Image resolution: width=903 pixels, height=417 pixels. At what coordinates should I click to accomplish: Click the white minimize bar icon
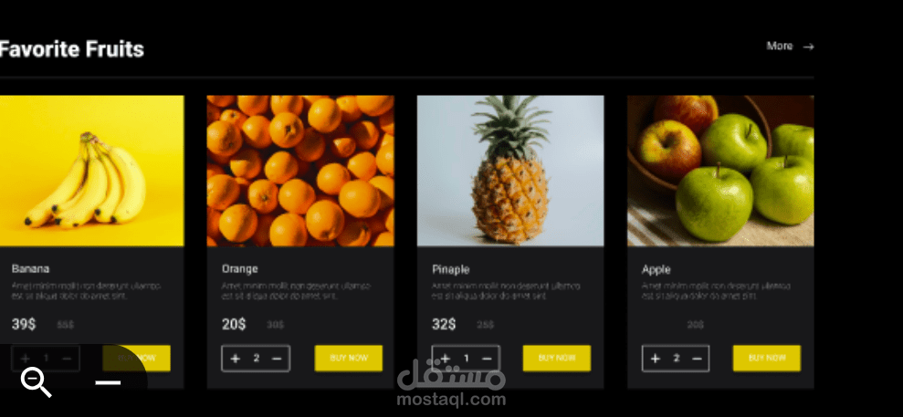[x=108, y=382]
